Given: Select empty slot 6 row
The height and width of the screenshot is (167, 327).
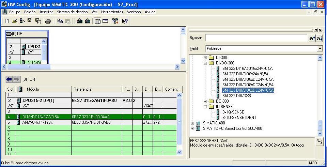Looking at the screenshot, I should [x=91, y=127].
